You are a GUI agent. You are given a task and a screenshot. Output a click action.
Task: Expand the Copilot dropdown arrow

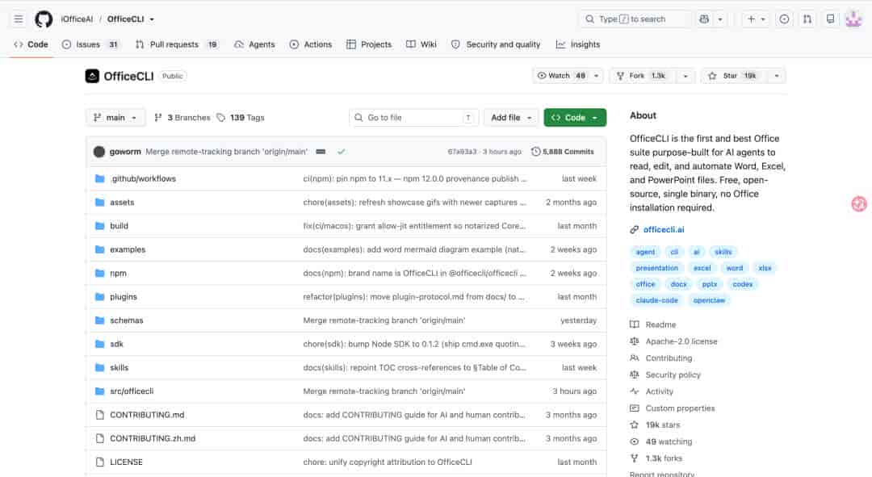pos(719,19)
